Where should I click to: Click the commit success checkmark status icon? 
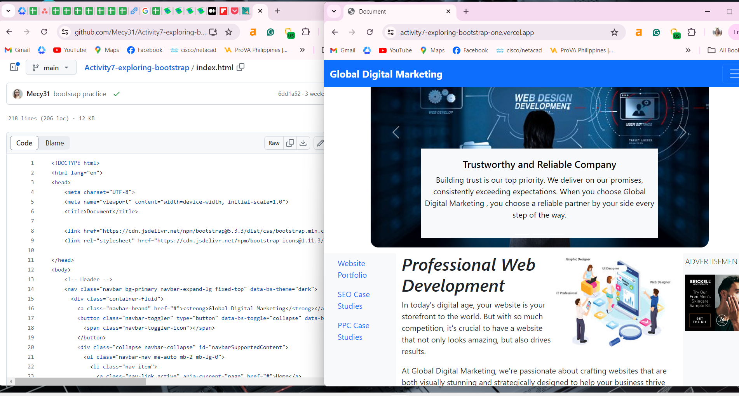tap(116, 94)
